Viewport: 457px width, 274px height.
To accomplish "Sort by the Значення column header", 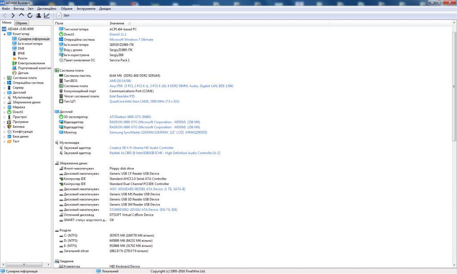I will click(x=218, y=23).
